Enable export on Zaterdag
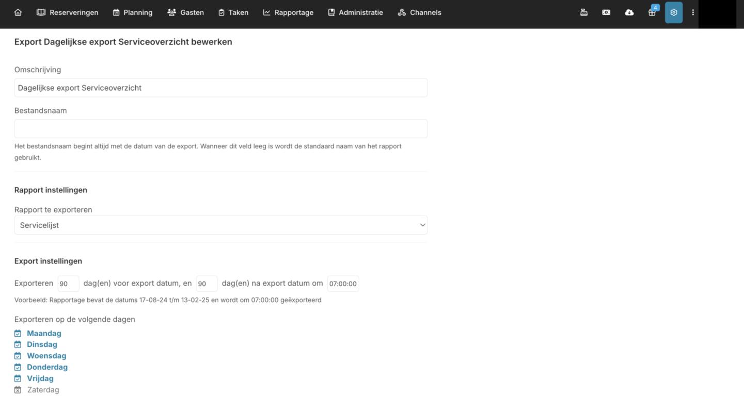Viewport: 744px width, 396px height. tap(42, 390)
